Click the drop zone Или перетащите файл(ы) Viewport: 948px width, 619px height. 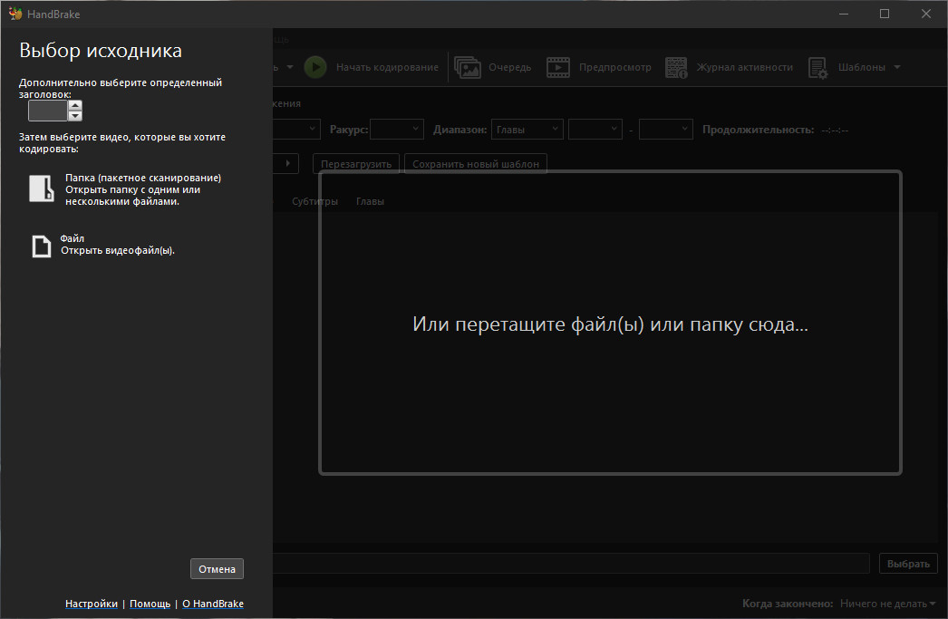click(610, 323)
